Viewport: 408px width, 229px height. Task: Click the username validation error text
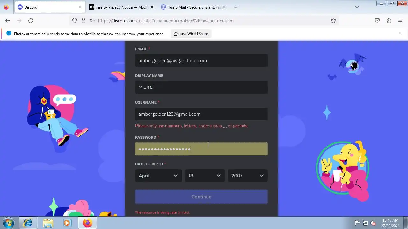(x=192, y=126)
